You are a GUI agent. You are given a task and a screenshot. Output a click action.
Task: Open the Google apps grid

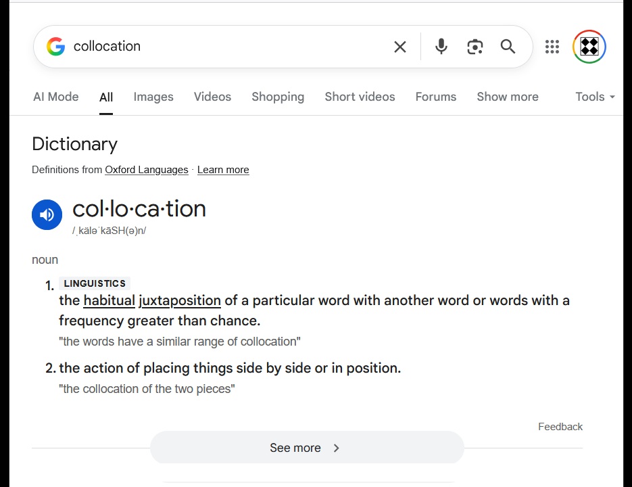pyautogui.click(x=552, y=47)
